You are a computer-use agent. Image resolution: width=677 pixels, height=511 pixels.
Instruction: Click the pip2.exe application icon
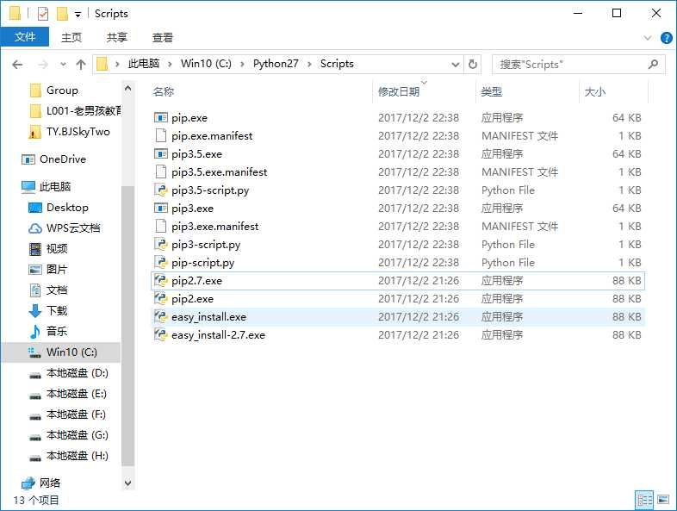160,299
